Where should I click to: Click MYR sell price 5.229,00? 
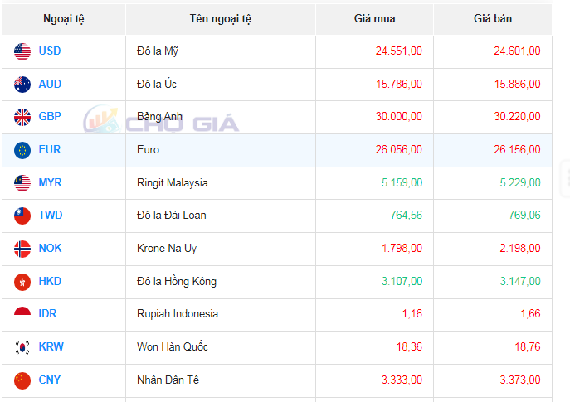(x=520, y=182)
